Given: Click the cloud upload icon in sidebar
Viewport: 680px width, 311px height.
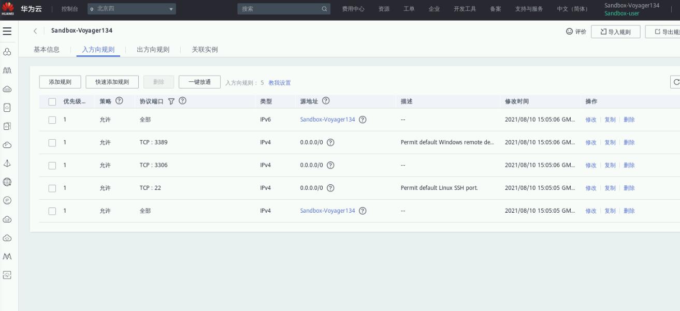Looking at the screenshot, I should point(7,238).
